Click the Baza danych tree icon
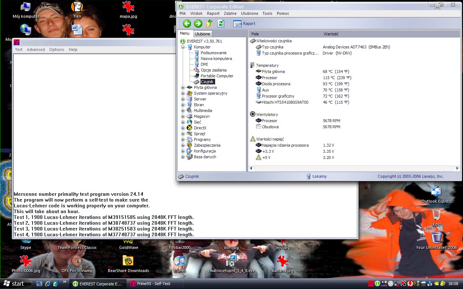The width and height of the screenshot is (463, 289). (190, 157)
